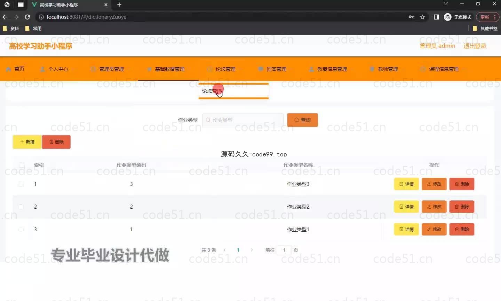Click the browser forward arrow
Viewport: 501px width, 301px height.
(x=16, y=17)
